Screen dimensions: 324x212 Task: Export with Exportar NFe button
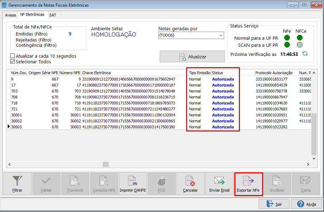(248, 184)
